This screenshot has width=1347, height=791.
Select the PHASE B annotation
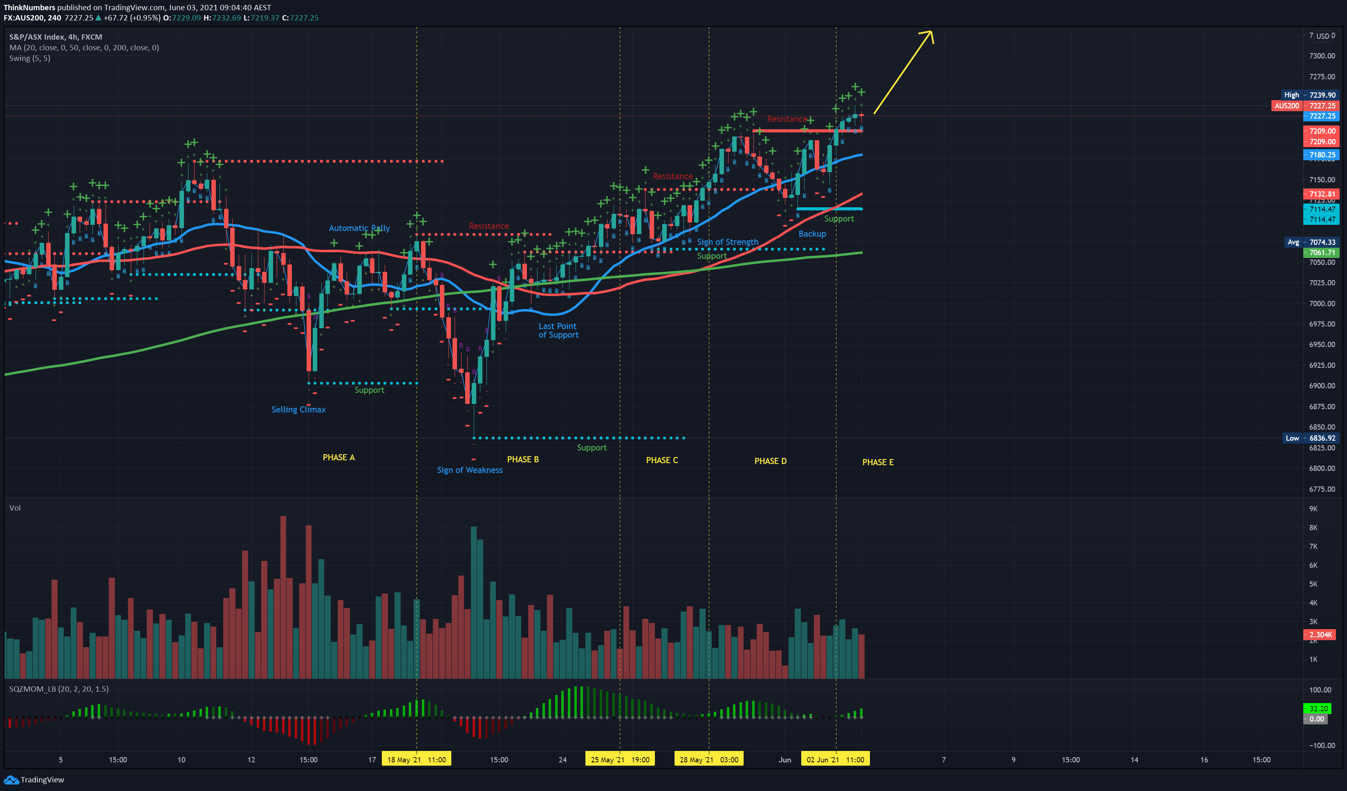(523, 459)
